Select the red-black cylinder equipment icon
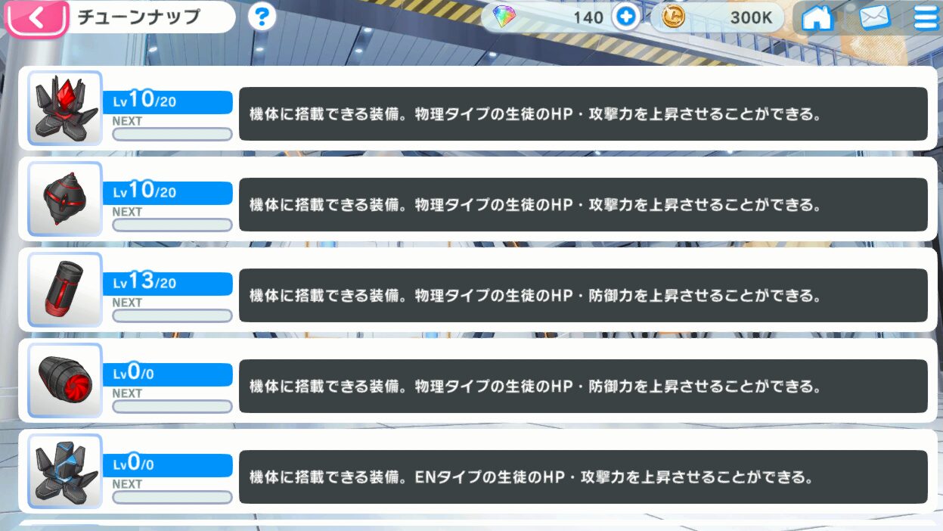The height and width of the screenshot is (531, 943). pos(65,290)
